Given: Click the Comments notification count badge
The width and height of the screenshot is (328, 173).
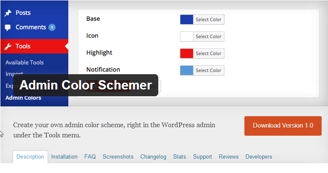Looking at the screenshot, I should pos(52,28).
